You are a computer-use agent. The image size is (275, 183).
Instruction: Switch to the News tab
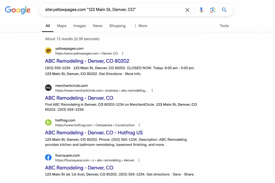(x=97, y=26)
